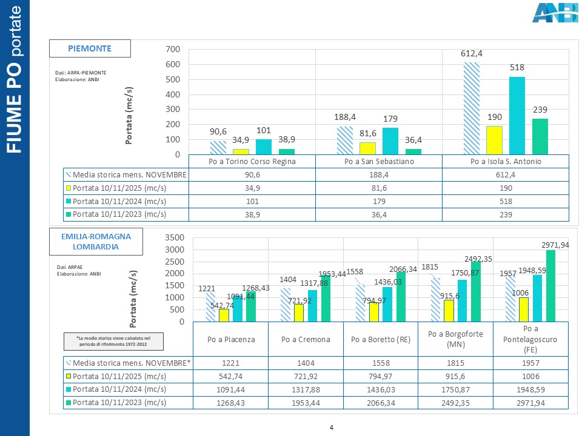Click the table cell showing 542,74
This screenshot has width=582, height=436.
230,376
